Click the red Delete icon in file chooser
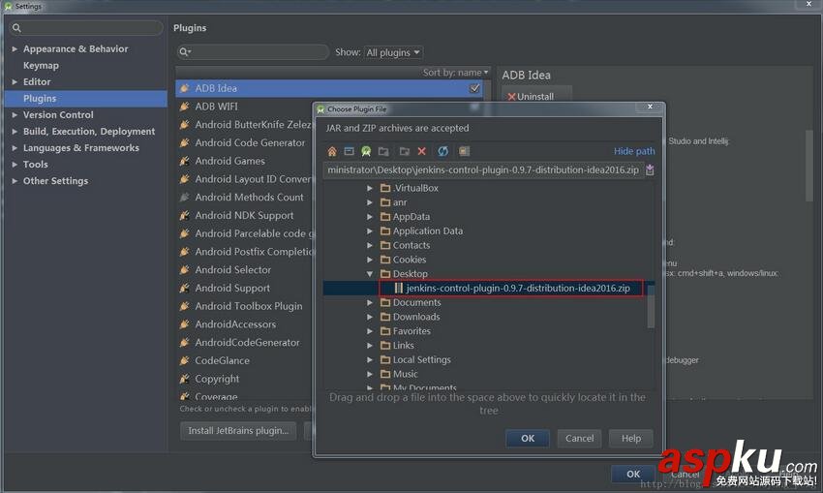The height and width of the screenshot is (493, 823). tap(421, 151)
